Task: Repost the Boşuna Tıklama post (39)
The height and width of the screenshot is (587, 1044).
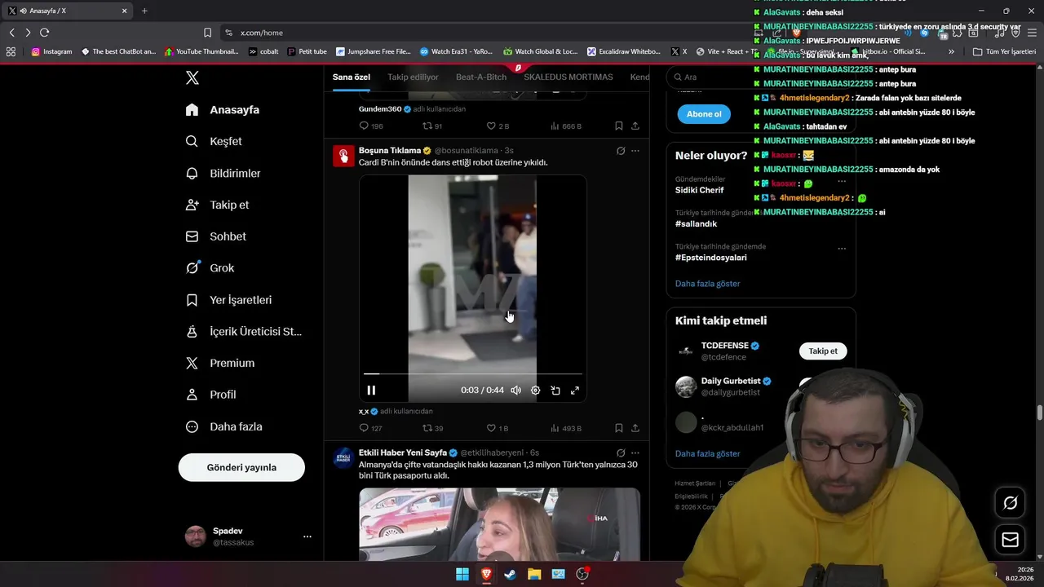Action: coord(433,428)
